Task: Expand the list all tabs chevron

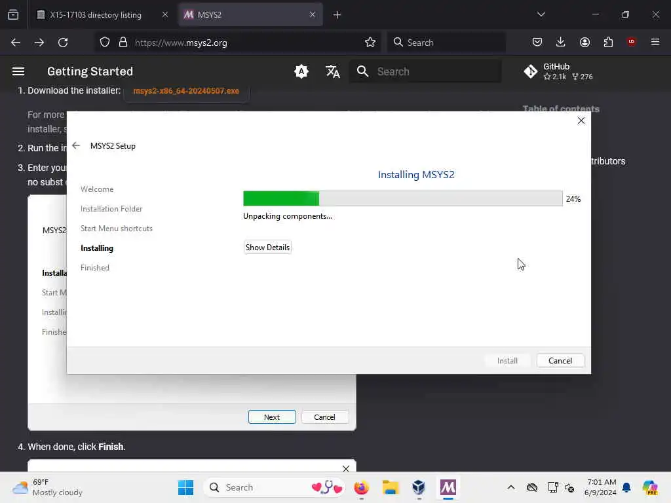Action: point(541,14)
